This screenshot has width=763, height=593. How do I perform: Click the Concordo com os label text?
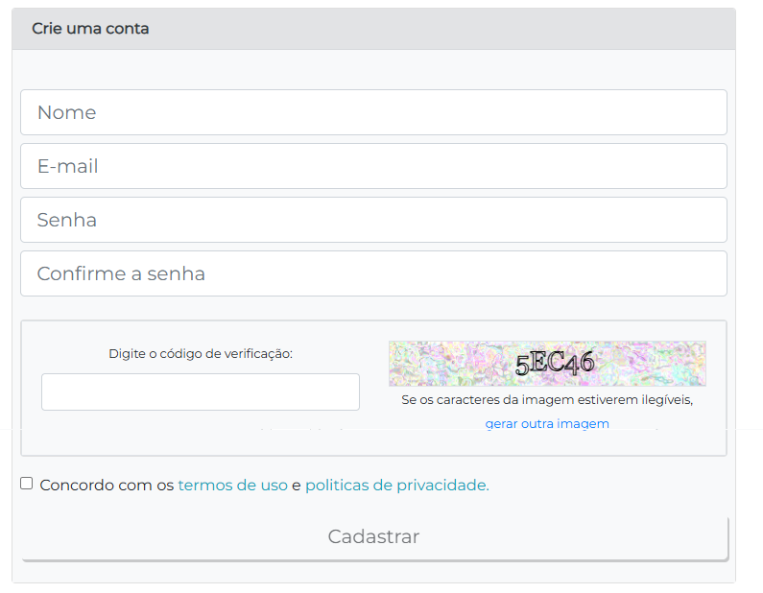pos(107,486)
